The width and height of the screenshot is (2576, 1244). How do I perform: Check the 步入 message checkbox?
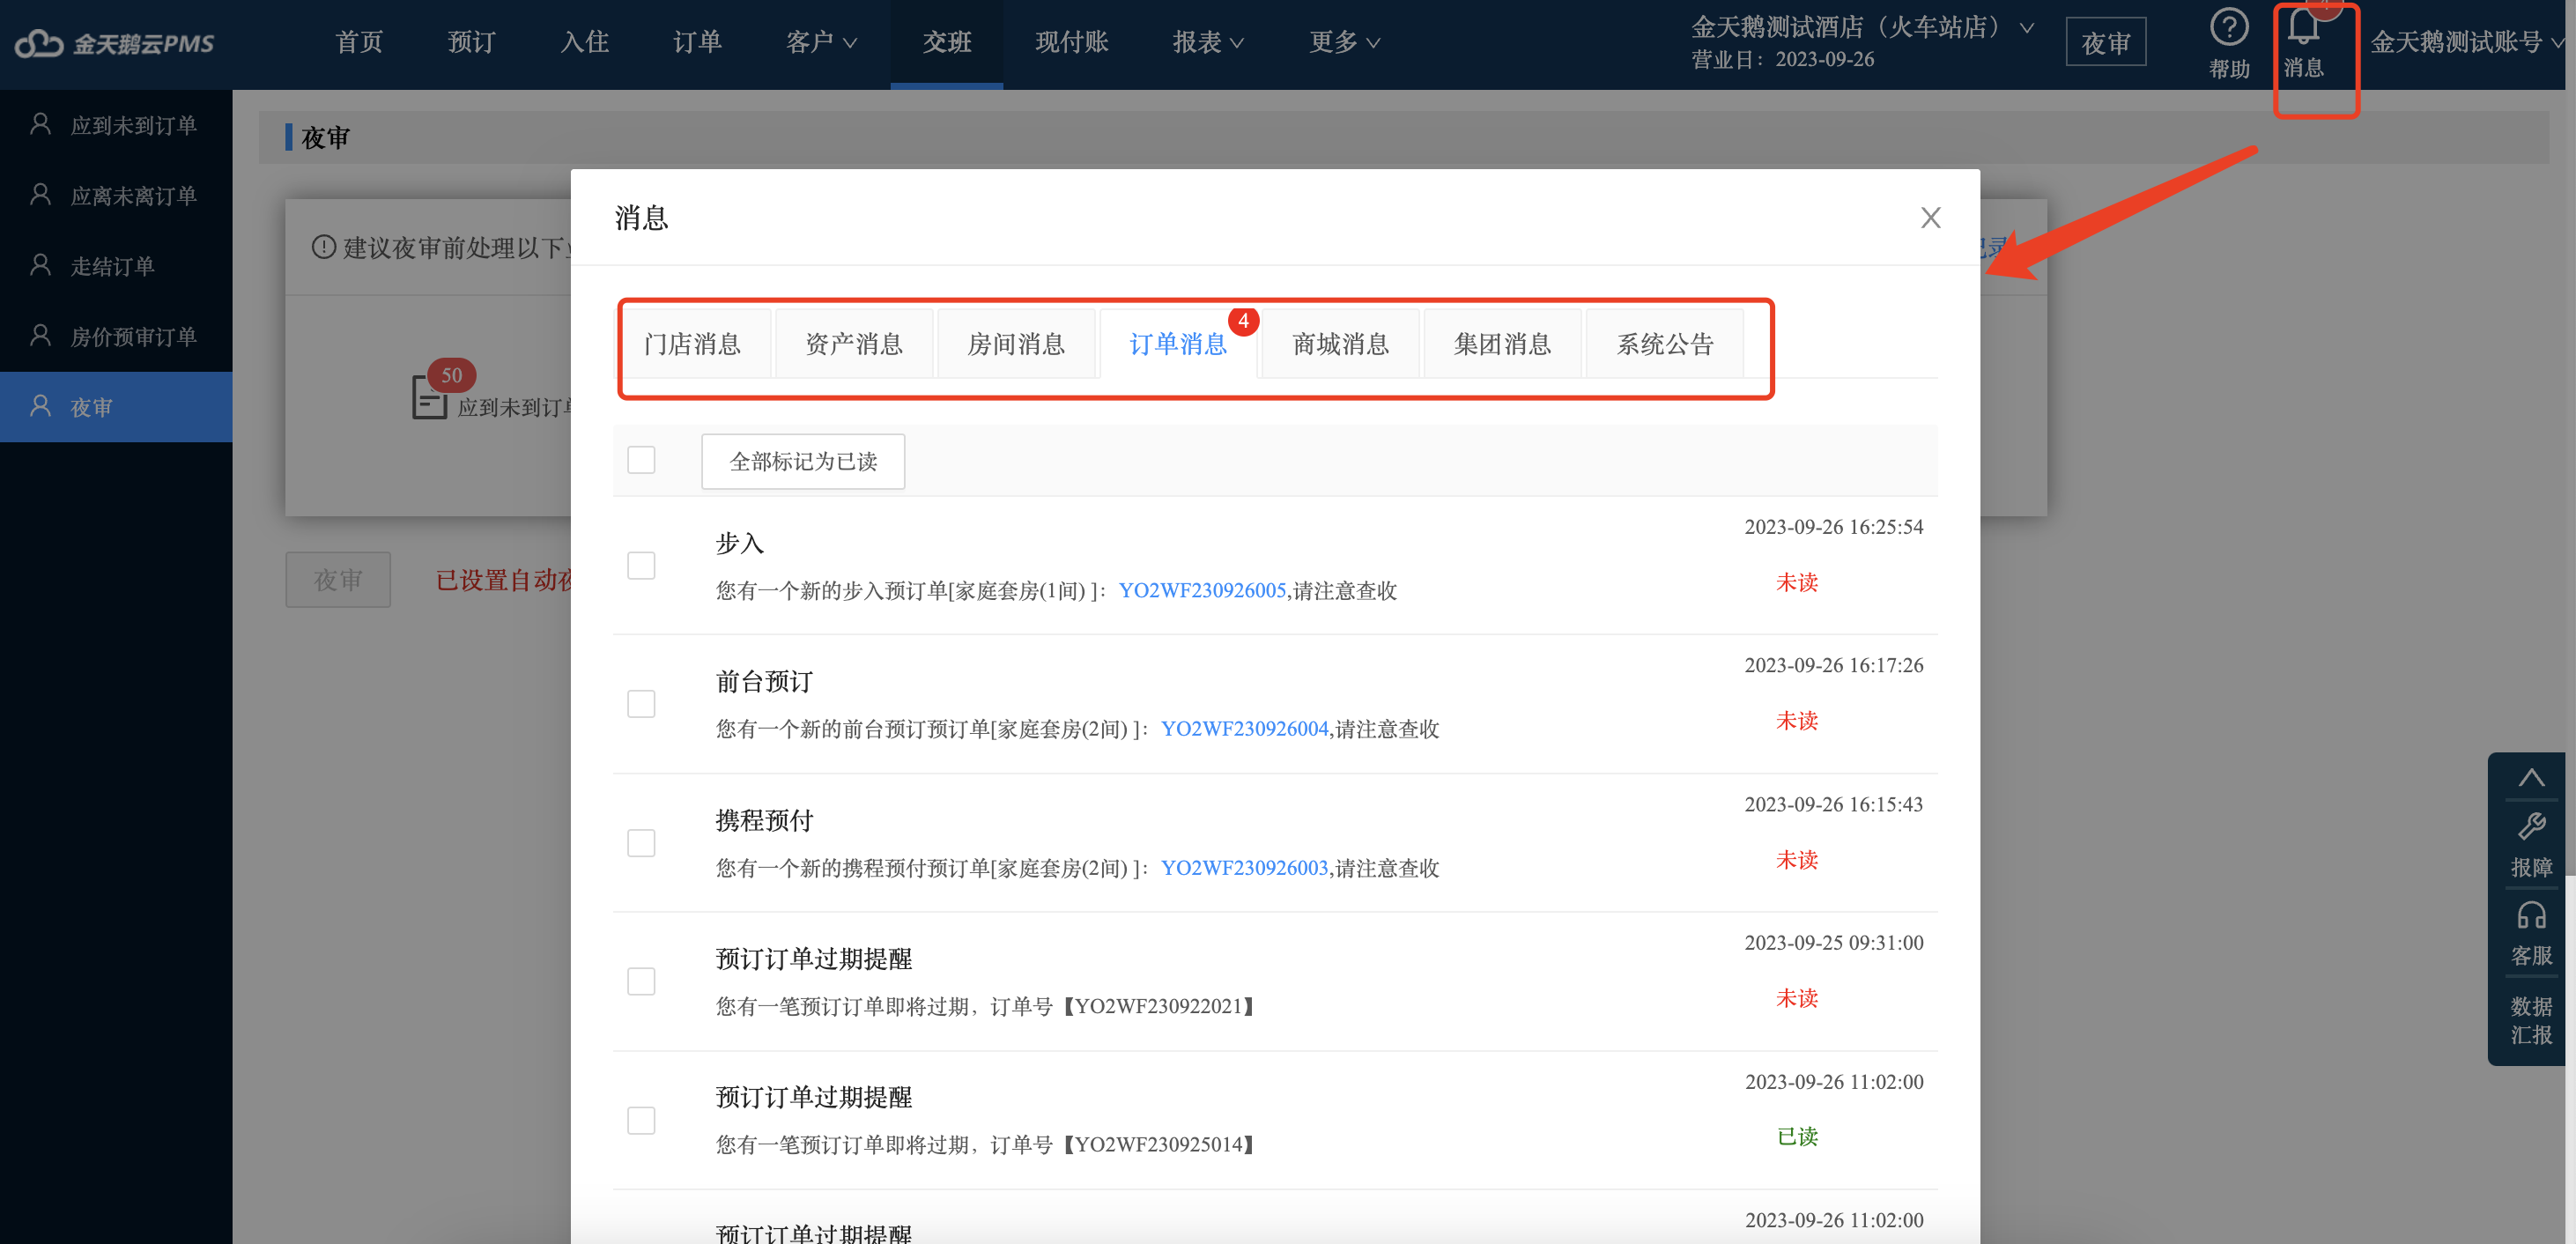coord(641,565)
